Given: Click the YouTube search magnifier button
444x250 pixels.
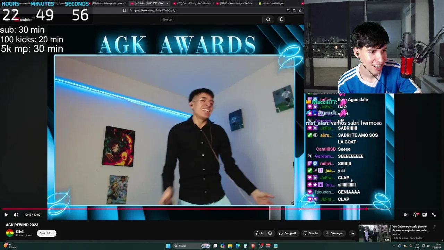Looking at the screenshot, I should (268, 19).
